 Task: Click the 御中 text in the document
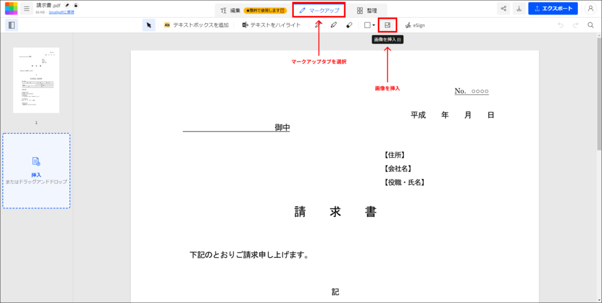click(x=282, y=127)
